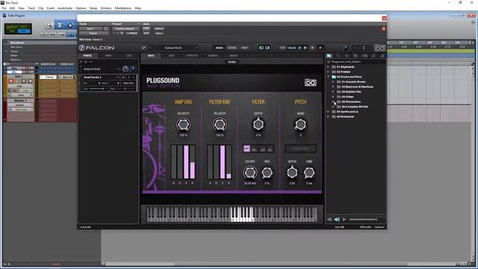The height and width of the screenshot is (269, 478).
Task: Click the Default Multi volume knob
Action: pos(125,69)
